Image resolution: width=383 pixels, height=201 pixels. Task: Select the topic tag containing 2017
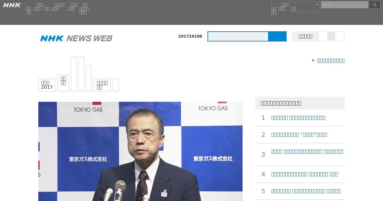pyautogui.click(x=47, y=85)
